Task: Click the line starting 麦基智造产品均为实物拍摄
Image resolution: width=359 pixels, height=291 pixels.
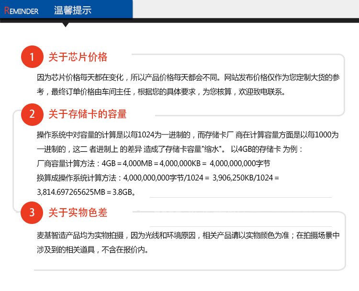Action: click(188, 235)
